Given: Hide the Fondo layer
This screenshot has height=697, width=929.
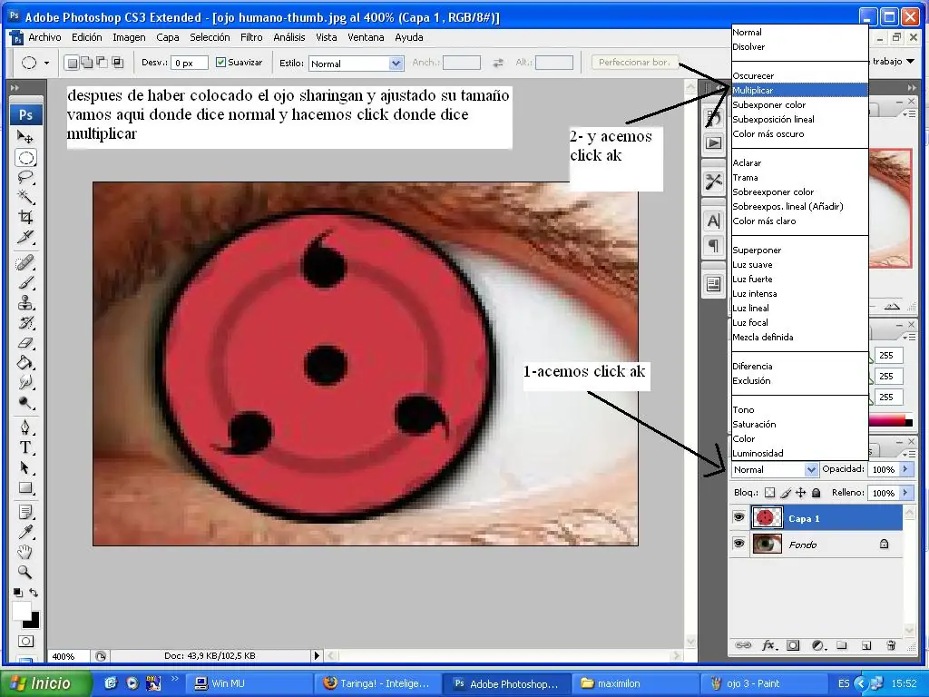Looking at the screenshot, I should point(738,544).
